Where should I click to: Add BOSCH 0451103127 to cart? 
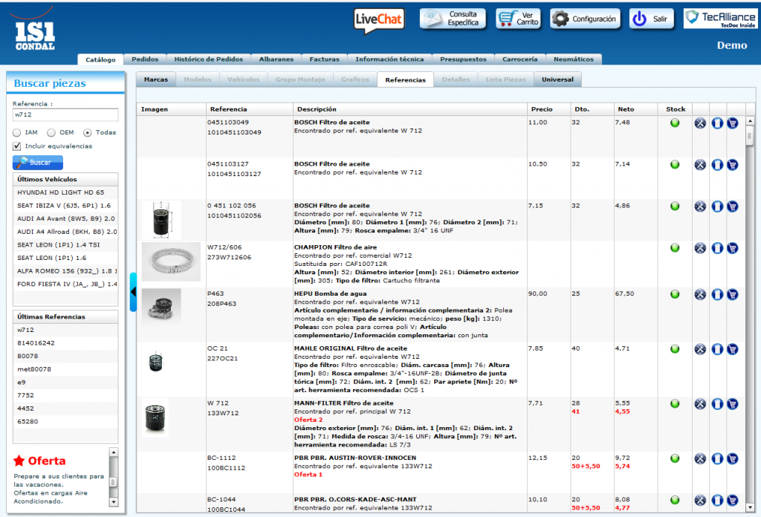(x=732, y=165)
